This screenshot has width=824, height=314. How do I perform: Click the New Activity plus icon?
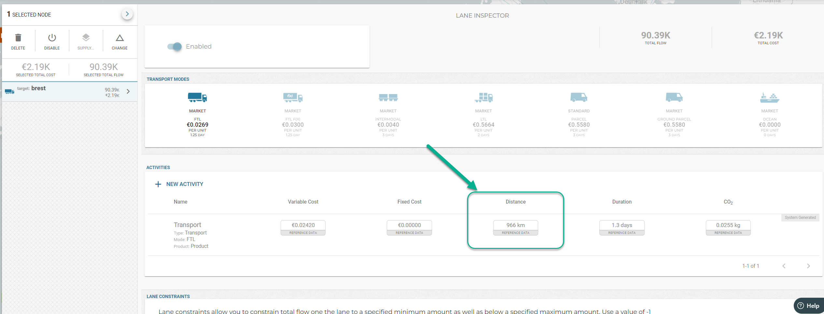tap(158, 184)
